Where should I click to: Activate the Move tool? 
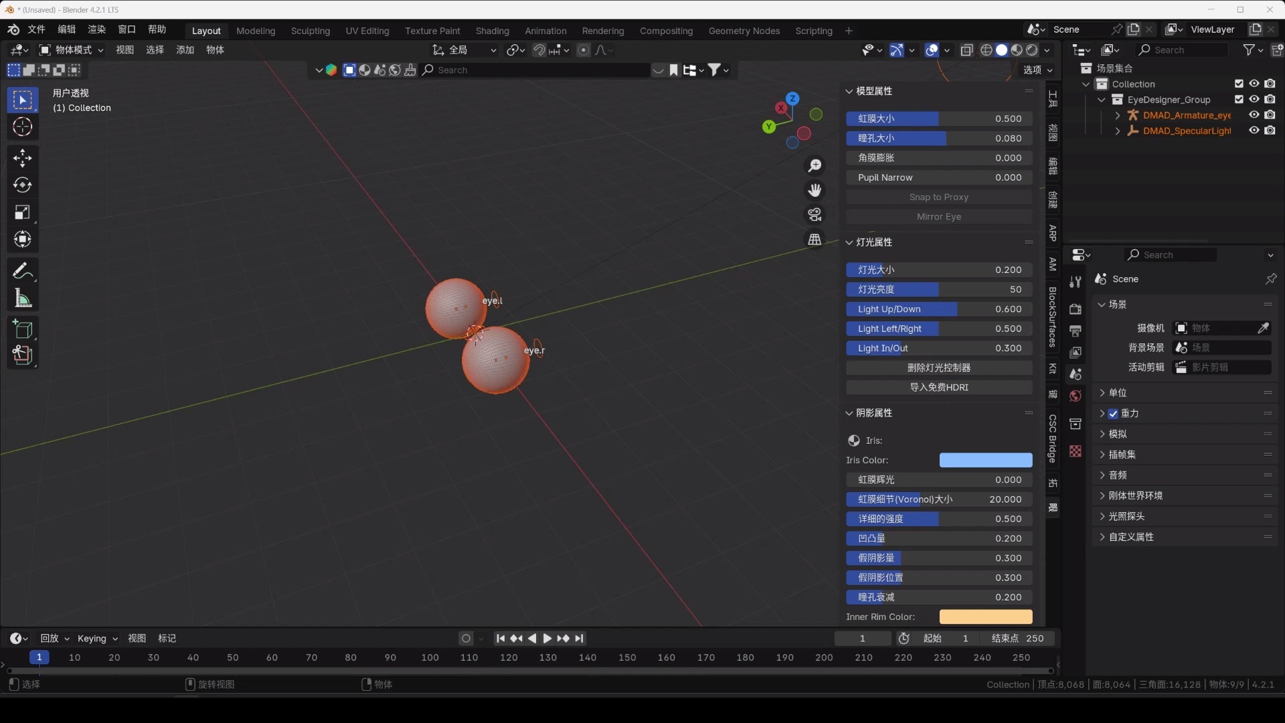point(22,158)
